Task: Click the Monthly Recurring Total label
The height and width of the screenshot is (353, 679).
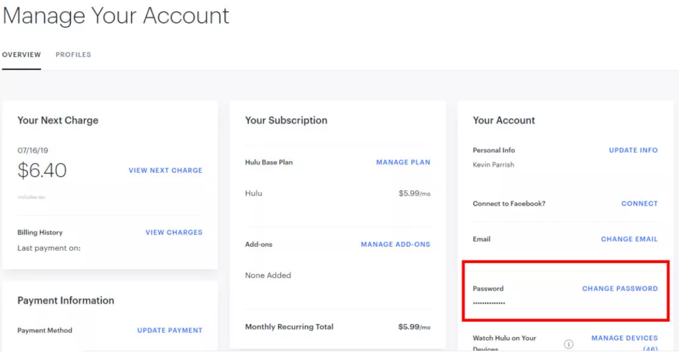Action: [289, 326]
